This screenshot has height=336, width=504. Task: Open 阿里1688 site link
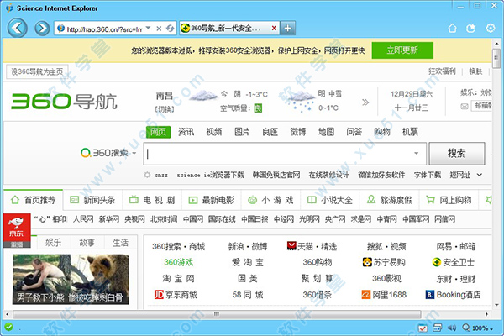(384, 295)
